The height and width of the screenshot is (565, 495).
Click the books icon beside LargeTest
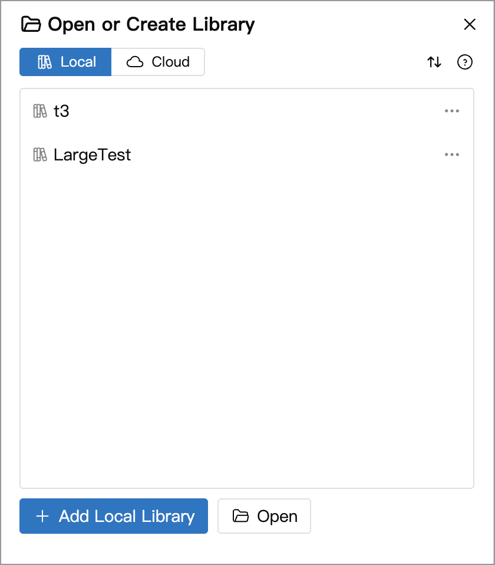(40, 155)
